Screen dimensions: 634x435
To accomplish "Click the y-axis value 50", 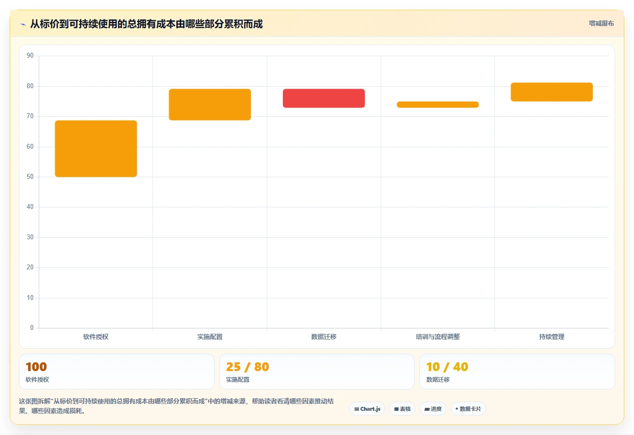I will (x=30, y=177).
